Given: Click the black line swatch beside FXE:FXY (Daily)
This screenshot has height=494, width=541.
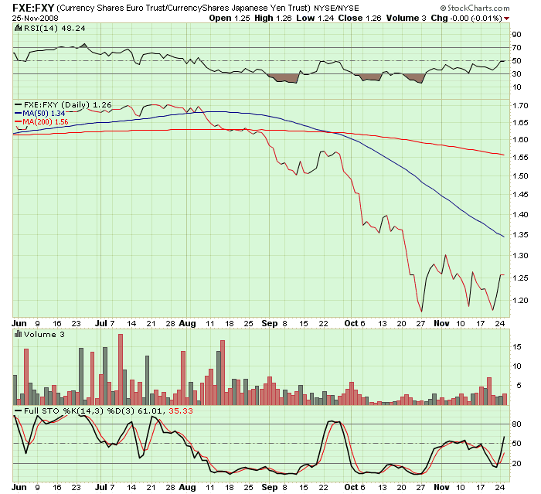Looking at the screenshot, I should [19, 104].
